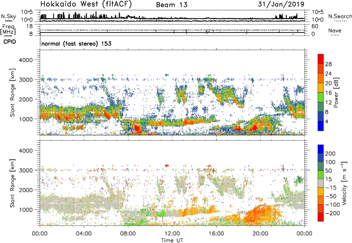The image size is (352, 243).
Task: Pick the gray 15 to -15 velocity colorbar segment
Action: (x=321, y=183)
